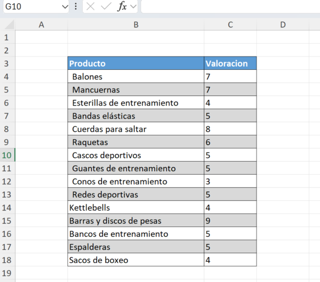The image size is (320, 282).
Task: Select the Cuerdas para saltar cell
Action: pos(136,129)
